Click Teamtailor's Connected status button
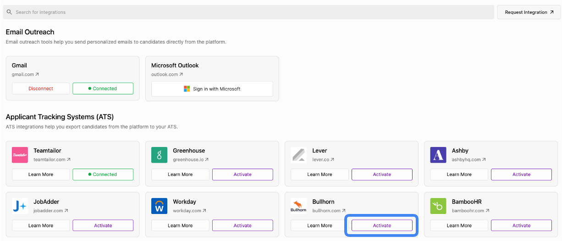The width and height of the screenshot is (562, 241). [x=103, y=174]
